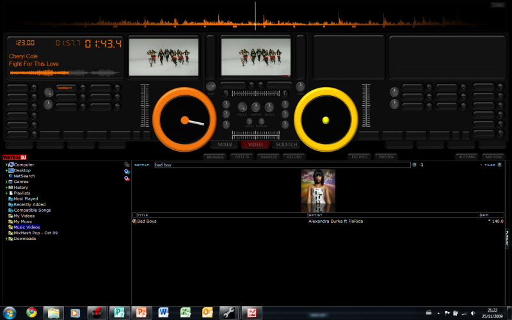Click the VirtualDJ taskbar icon
The width and height of the screenshot is (512, 320).
click(97, 313)
